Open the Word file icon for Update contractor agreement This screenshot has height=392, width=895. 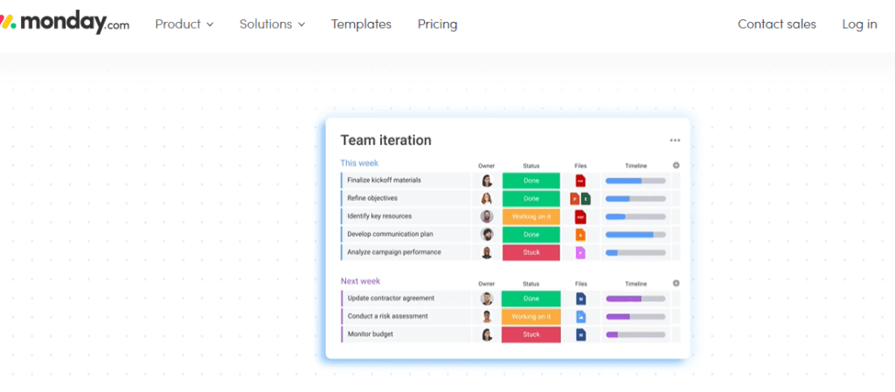click(x=580, y=299)
